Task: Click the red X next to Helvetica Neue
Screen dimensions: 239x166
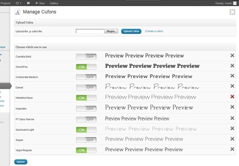Action: coord(232,96)
